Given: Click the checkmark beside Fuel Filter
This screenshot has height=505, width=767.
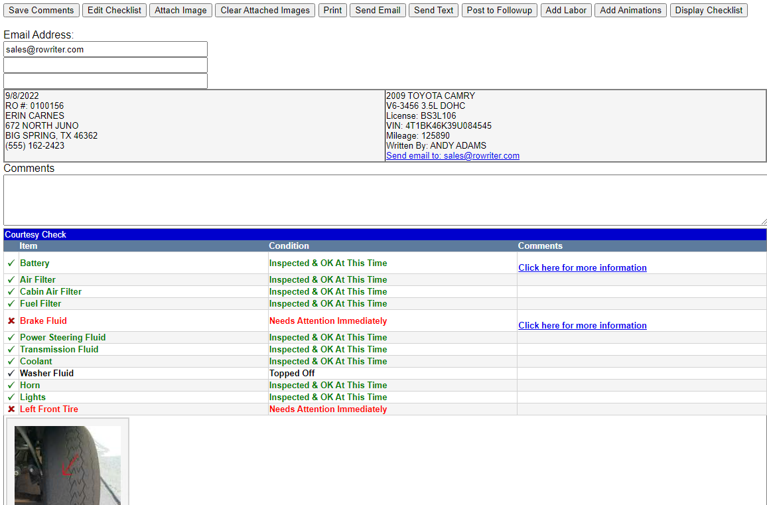Looking at the screenshot, I should tap(11, 304).
